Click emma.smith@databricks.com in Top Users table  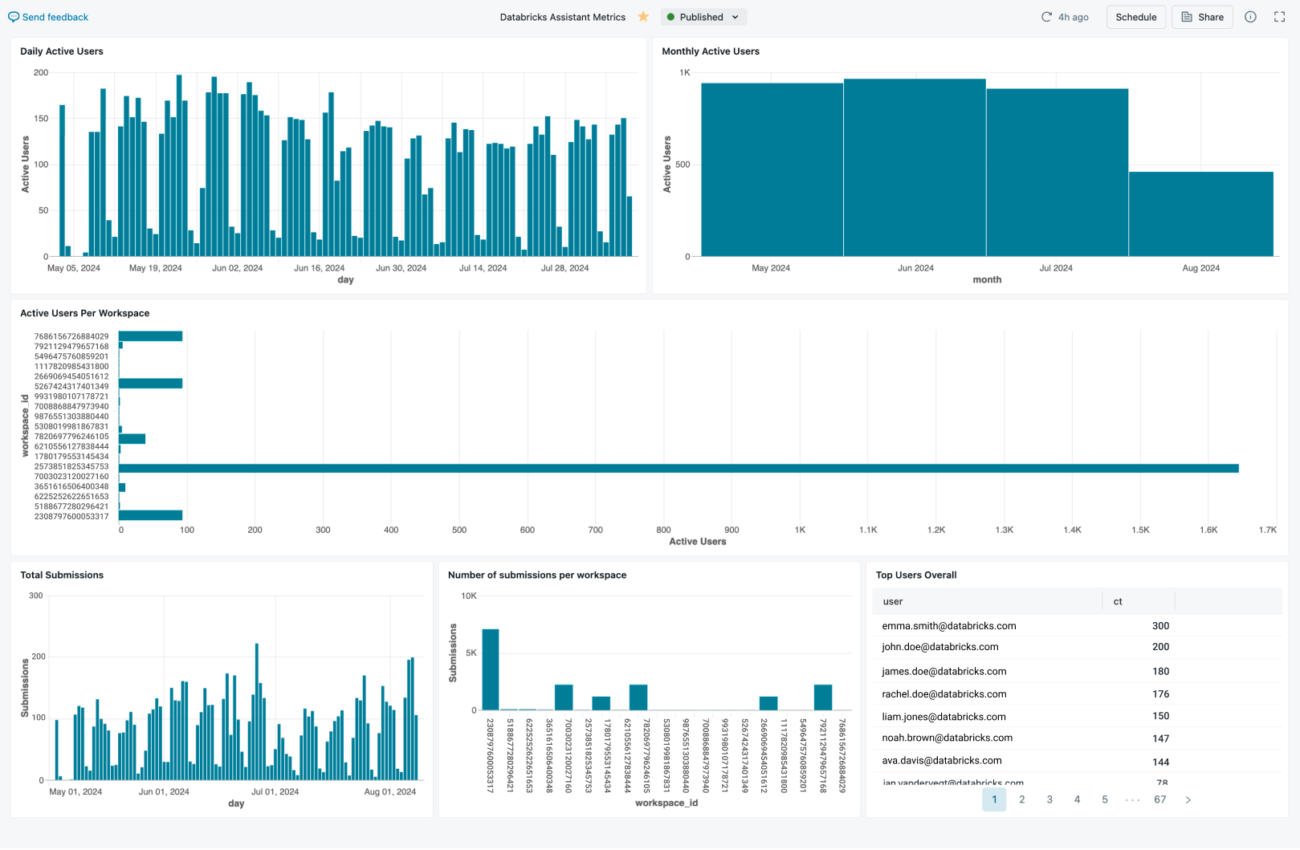[947, 625]
